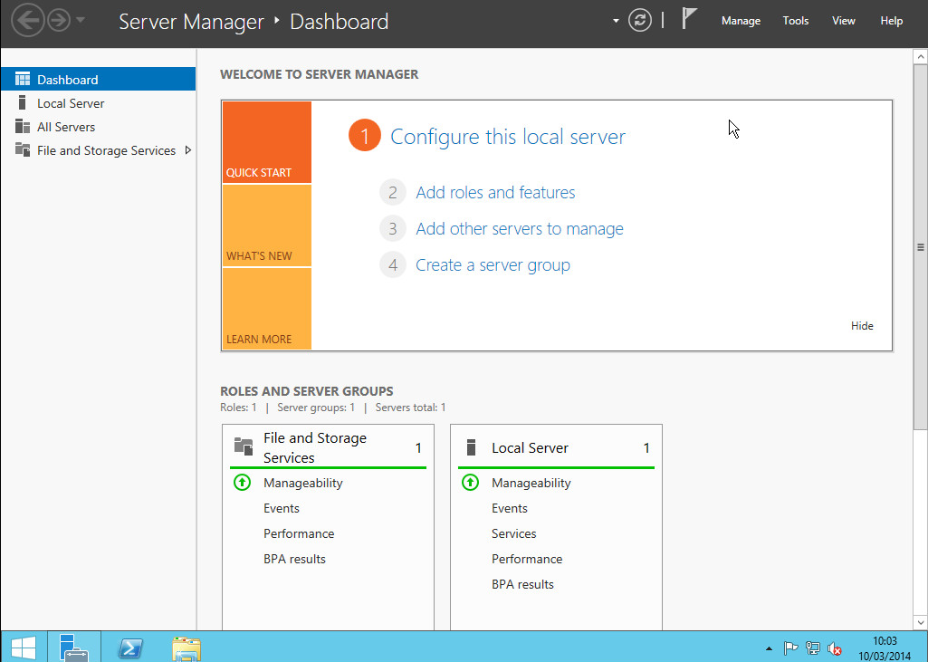Open Local Server tile header

pyautogui.click(x=556, y=447)
